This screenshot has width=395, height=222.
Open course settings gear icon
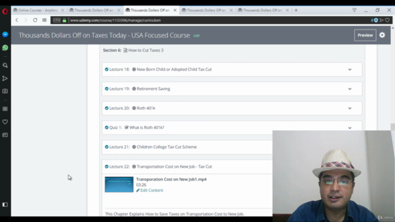(x=382, y=35)
